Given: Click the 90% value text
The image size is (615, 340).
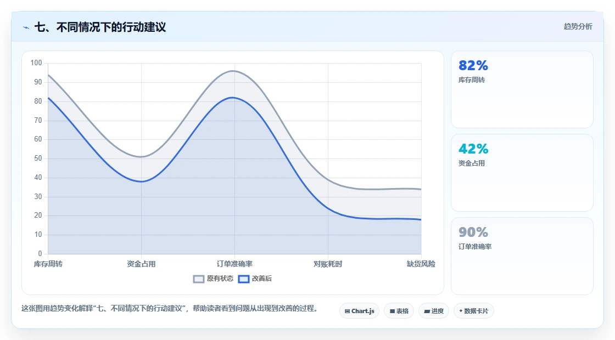Looking at the screenshot, I should point(473,233).
